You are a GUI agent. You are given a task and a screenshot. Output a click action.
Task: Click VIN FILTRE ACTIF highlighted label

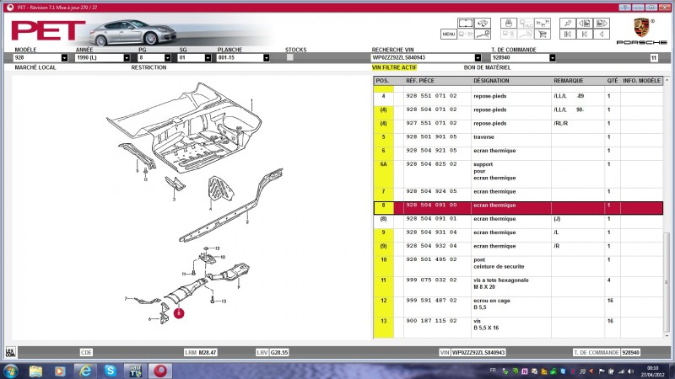pos(394,67)
